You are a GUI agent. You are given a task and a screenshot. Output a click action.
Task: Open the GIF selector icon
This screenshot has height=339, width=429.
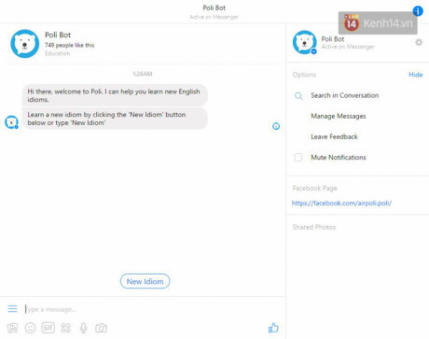coord(48,328)
